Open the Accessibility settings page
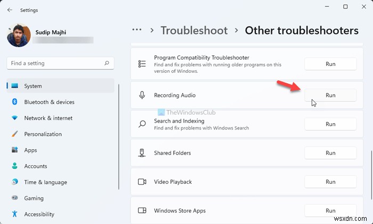The height and width of the screenshot is (224, 373). (x=39, y=214)
